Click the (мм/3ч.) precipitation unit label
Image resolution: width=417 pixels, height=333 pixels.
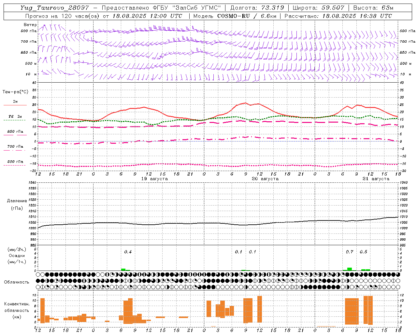17,249
